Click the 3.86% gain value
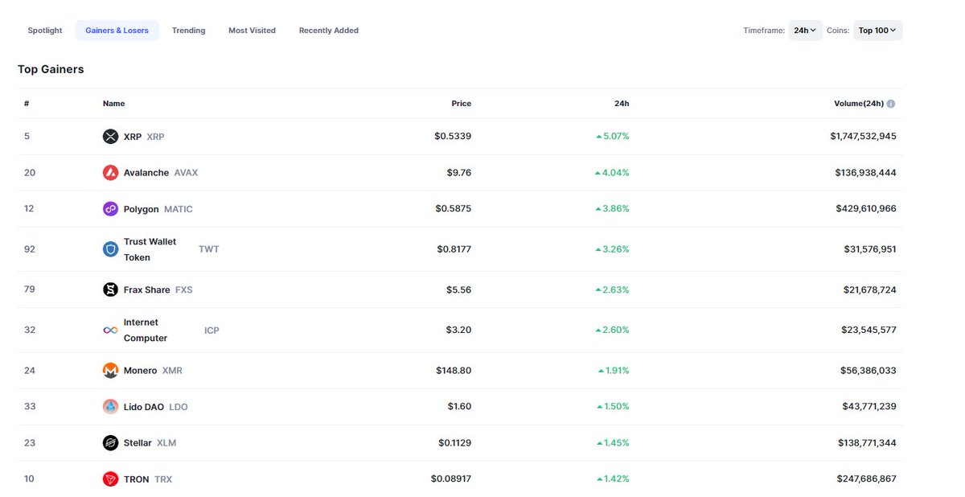The image size is (965, 497). pyautogui.click(x=612, y=209)
